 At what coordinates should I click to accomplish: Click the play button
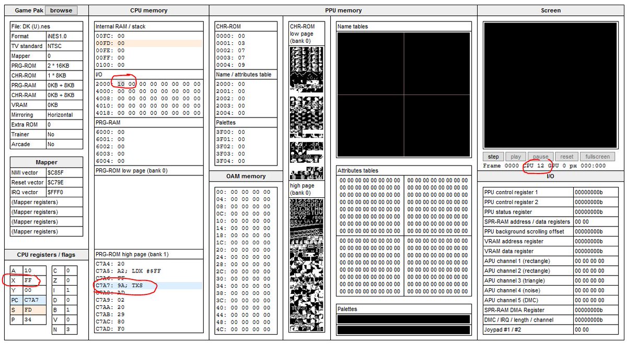coord(516,157)
